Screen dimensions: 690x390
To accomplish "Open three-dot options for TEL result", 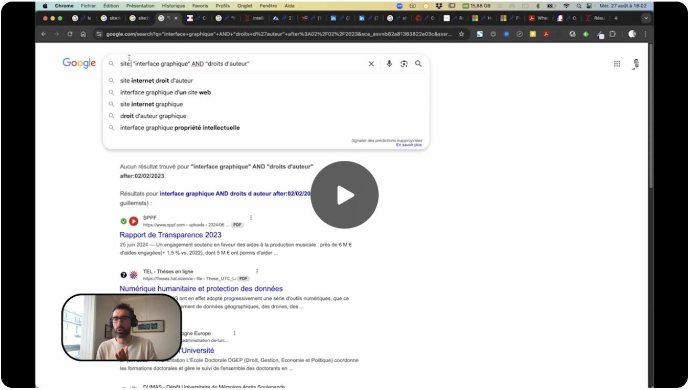I will tap(257, 272).
